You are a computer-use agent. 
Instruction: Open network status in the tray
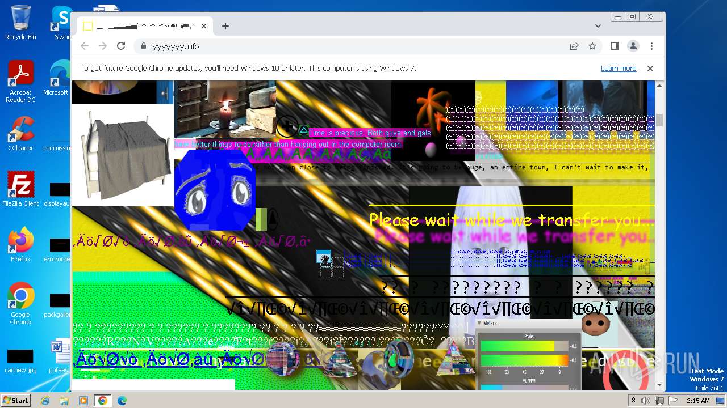pyautogui.click(x=659, y=401)
